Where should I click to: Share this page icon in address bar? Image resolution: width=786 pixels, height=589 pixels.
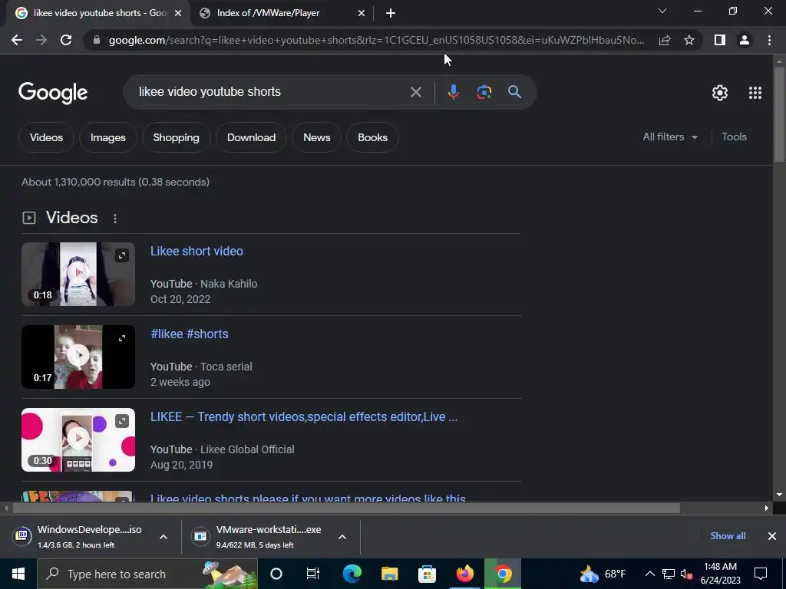tap(665, 40)
